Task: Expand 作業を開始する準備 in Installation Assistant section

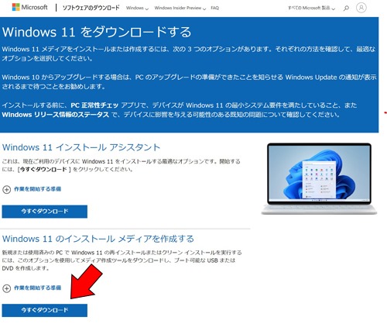Action: click(37, 189)
